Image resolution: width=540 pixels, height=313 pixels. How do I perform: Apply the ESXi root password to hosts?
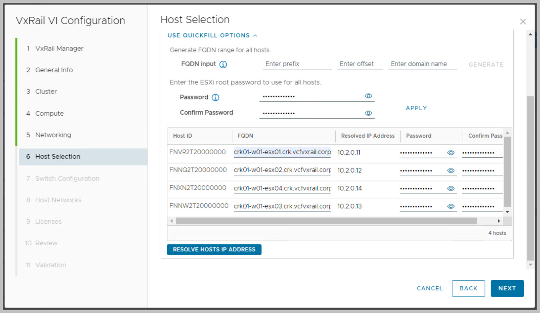point(416,108)
